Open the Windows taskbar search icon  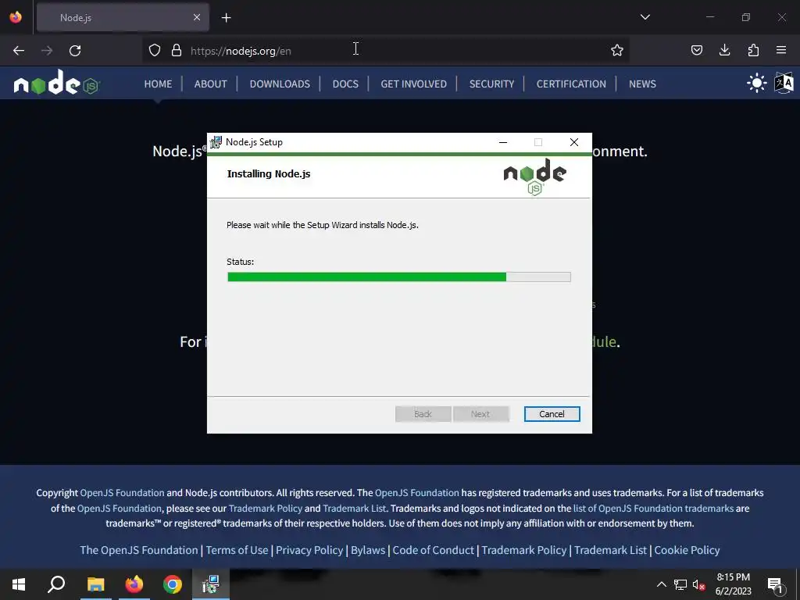[56, 584]
